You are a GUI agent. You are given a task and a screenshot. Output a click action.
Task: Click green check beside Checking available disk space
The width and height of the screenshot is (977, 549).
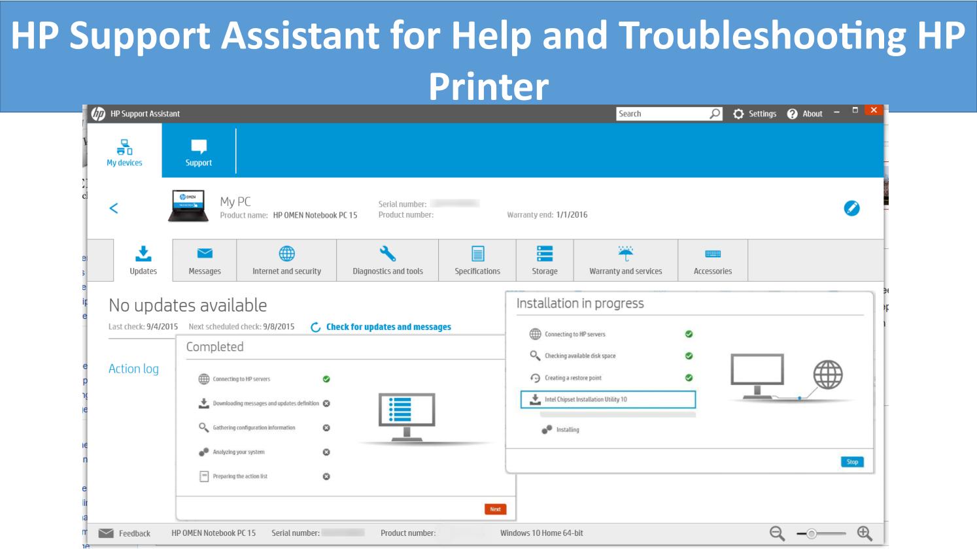tap(689, 356)
